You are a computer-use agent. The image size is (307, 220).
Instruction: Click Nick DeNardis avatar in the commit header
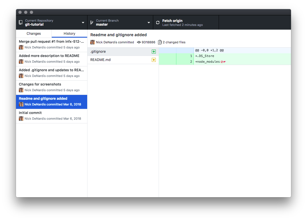93,42
